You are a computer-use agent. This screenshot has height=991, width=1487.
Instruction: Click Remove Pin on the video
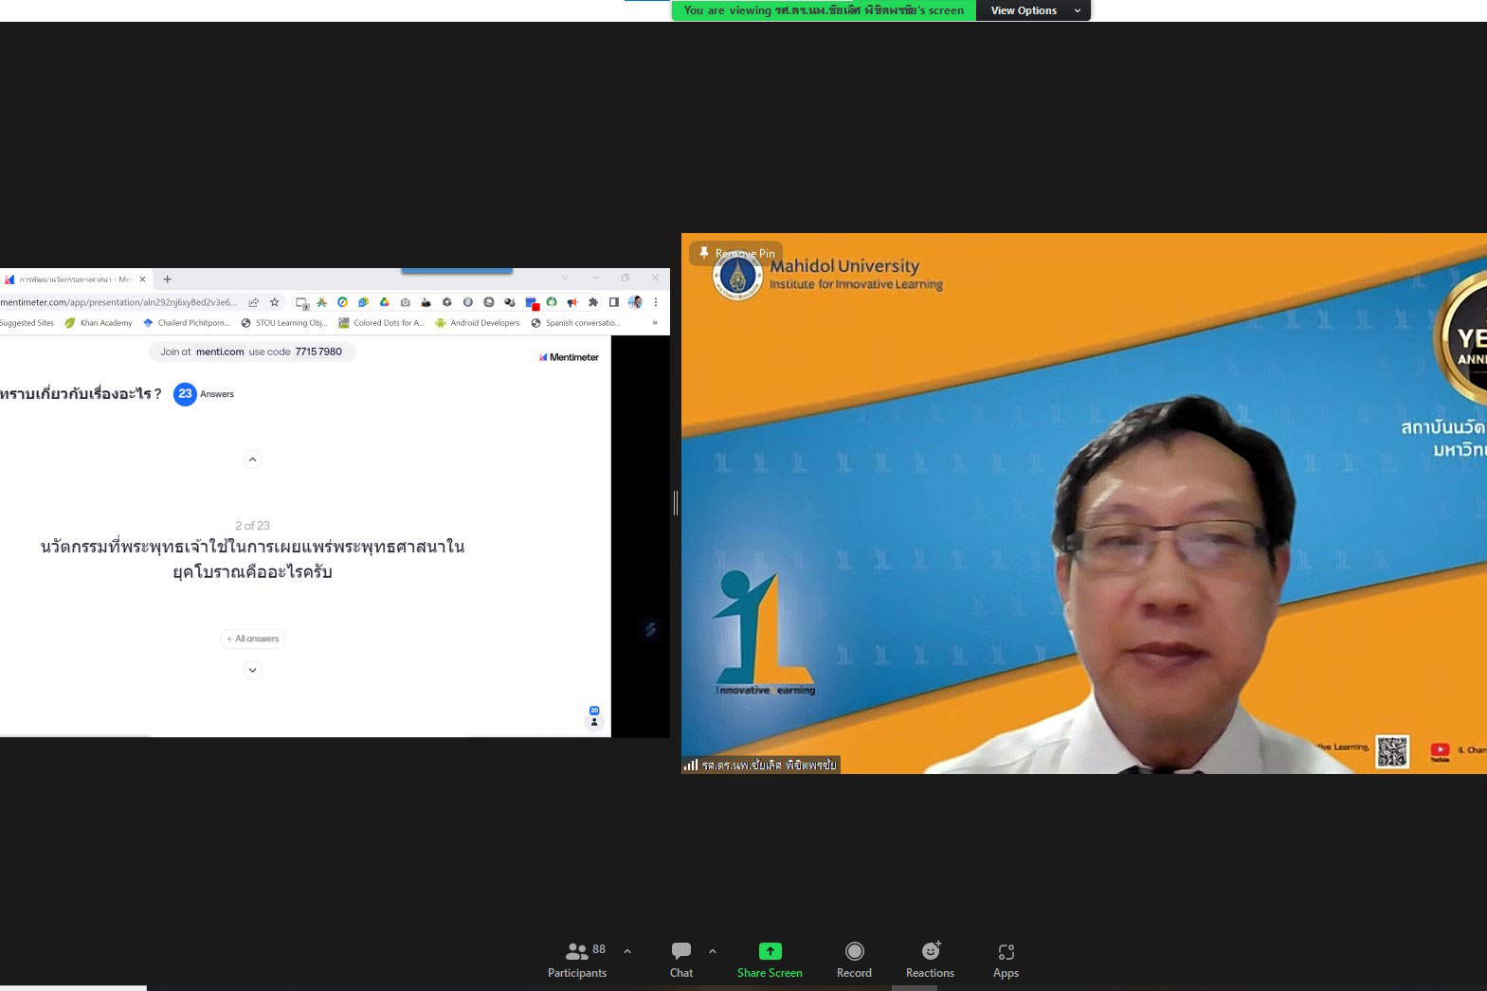click(736, 253)
